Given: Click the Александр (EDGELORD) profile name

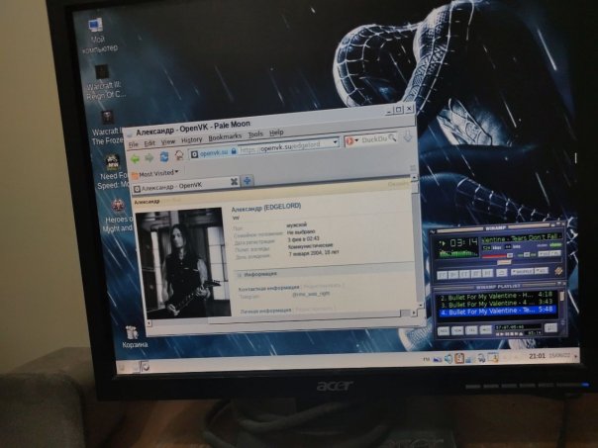Looking at the screenshot, I should tap(266, 208).
